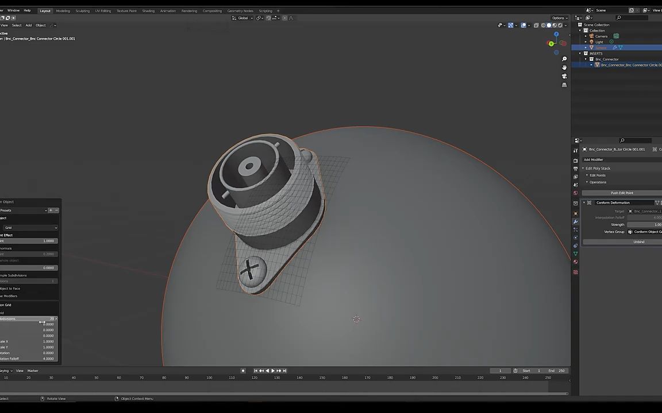Click the Push Edit Point button
662x413 pixels.
tap(622, 193)
